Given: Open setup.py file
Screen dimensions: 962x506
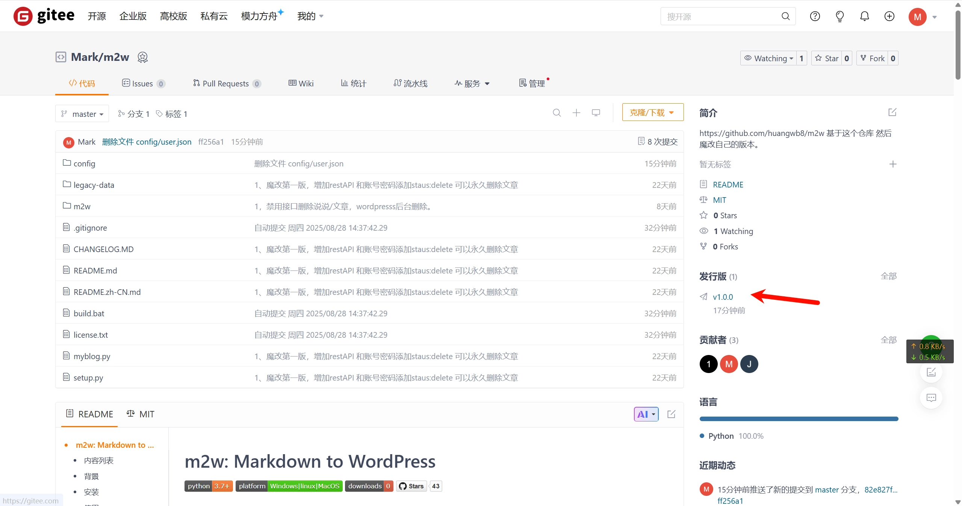Looking at the screenshot, I should click(x=88, y=378).
